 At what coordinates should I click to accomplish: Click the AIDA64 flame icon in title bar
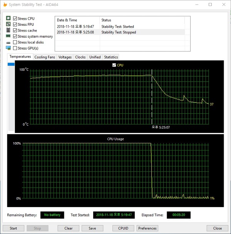(5, 5)
